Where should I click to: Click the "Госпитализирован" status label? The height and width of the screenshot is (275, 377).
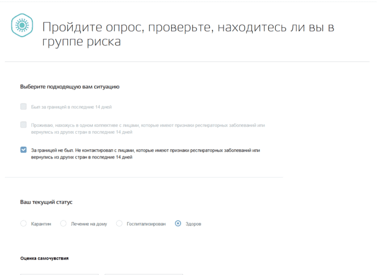pyautogui.click(x=146, y=224)
